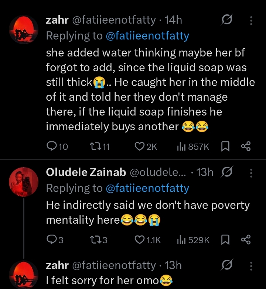This screenshot has height=289, width=266.
Task: Tap Oludele Zainab's profile picture
Action: [x=24, y=182]
